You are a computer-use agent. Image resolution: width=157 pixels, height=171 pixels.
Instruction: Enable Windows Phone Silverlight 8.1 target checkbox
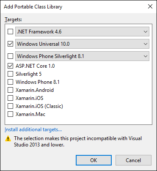pos(10,56)
